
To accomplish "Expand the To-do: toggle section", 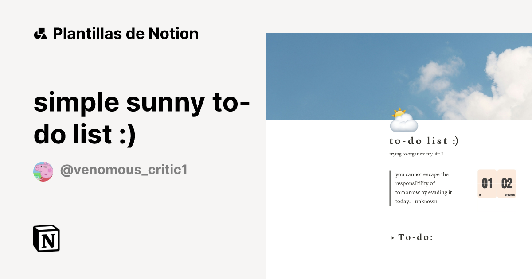I will (x=415, y=237).
